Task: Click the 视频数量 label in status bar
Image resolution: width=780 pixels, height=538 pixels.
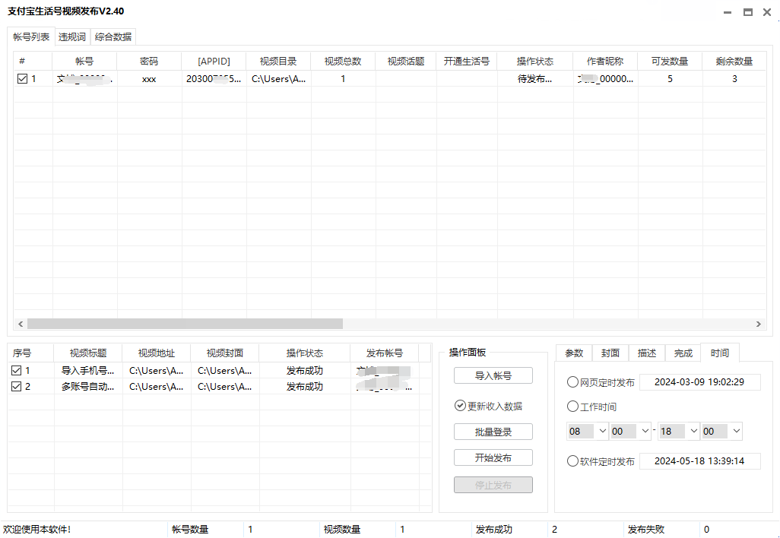Action: click(342, 530)
